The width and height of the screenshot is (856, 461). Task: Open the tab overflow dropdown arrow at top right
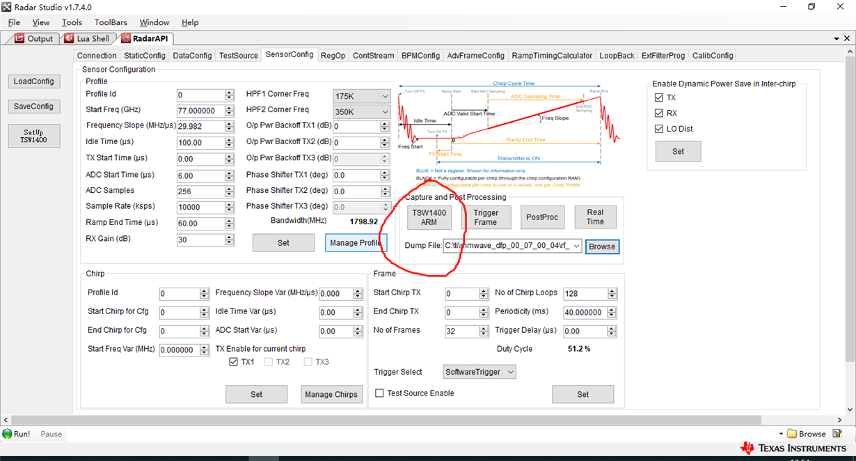click(837, 39)
